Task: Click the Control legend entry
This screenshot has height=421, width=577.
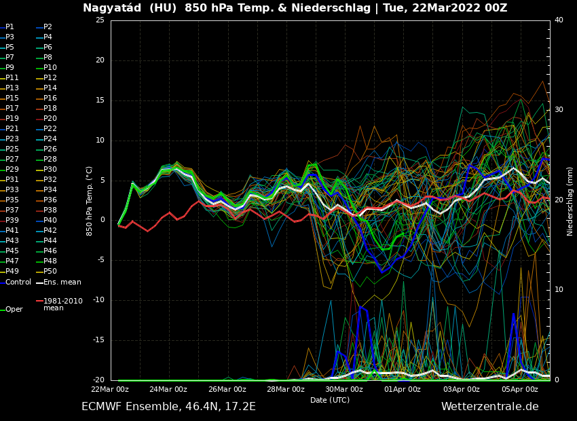Action: pos(18,282)
